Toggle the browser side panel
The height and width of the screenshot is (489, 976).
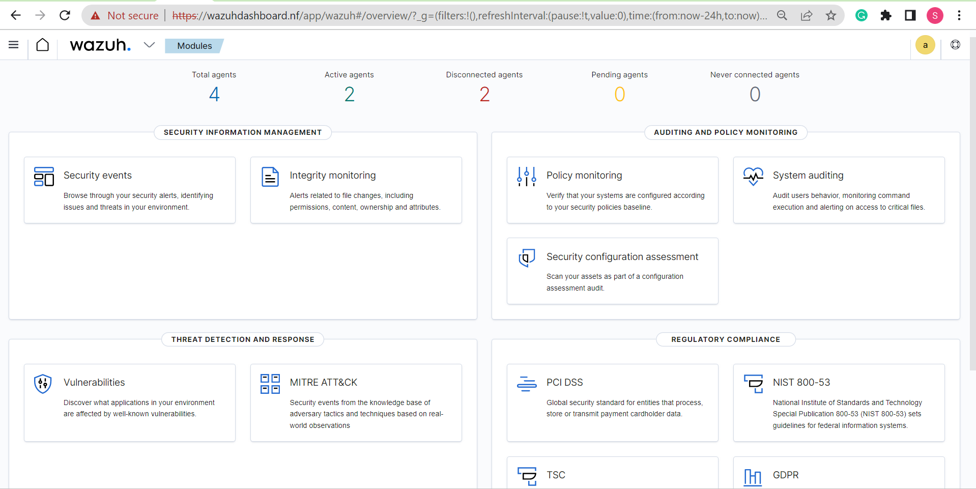[x=910, y=16]
